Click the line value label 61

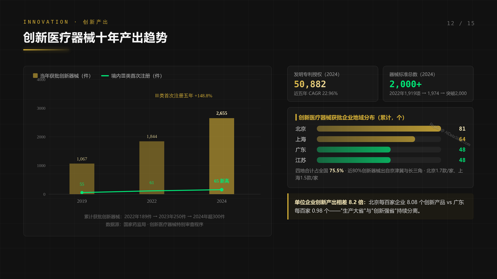[152, 183]
